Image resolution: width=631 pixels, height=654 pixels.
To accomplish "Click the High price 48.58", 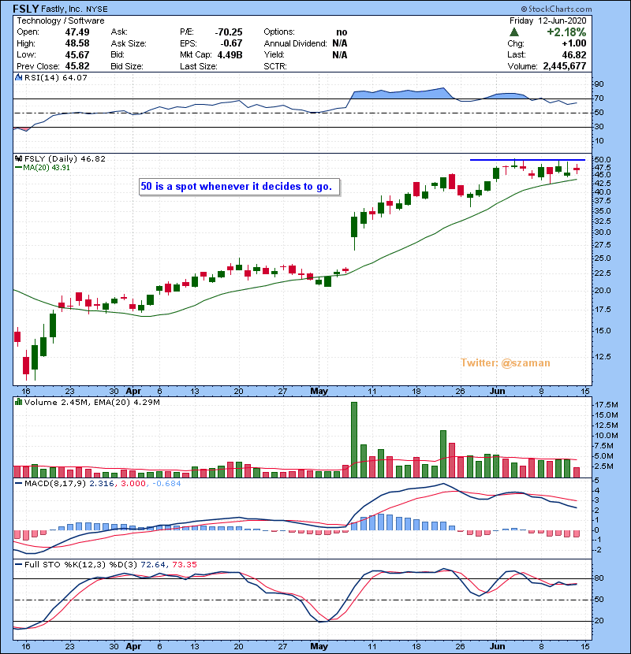I will pyautogui.click(x=77, y=43).
